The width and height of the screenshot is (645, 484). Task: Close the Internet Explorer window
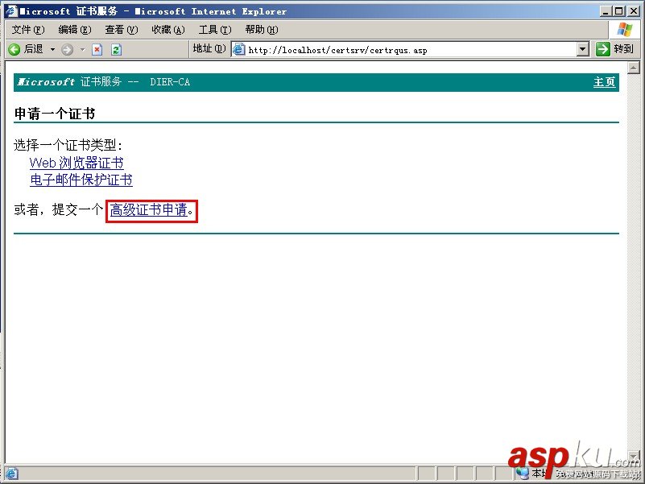point(634,11)
